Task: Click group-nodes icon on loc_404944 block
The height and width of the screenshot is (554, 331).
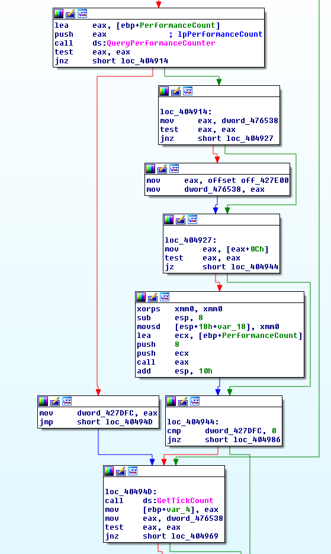Action: coord(195,401)
